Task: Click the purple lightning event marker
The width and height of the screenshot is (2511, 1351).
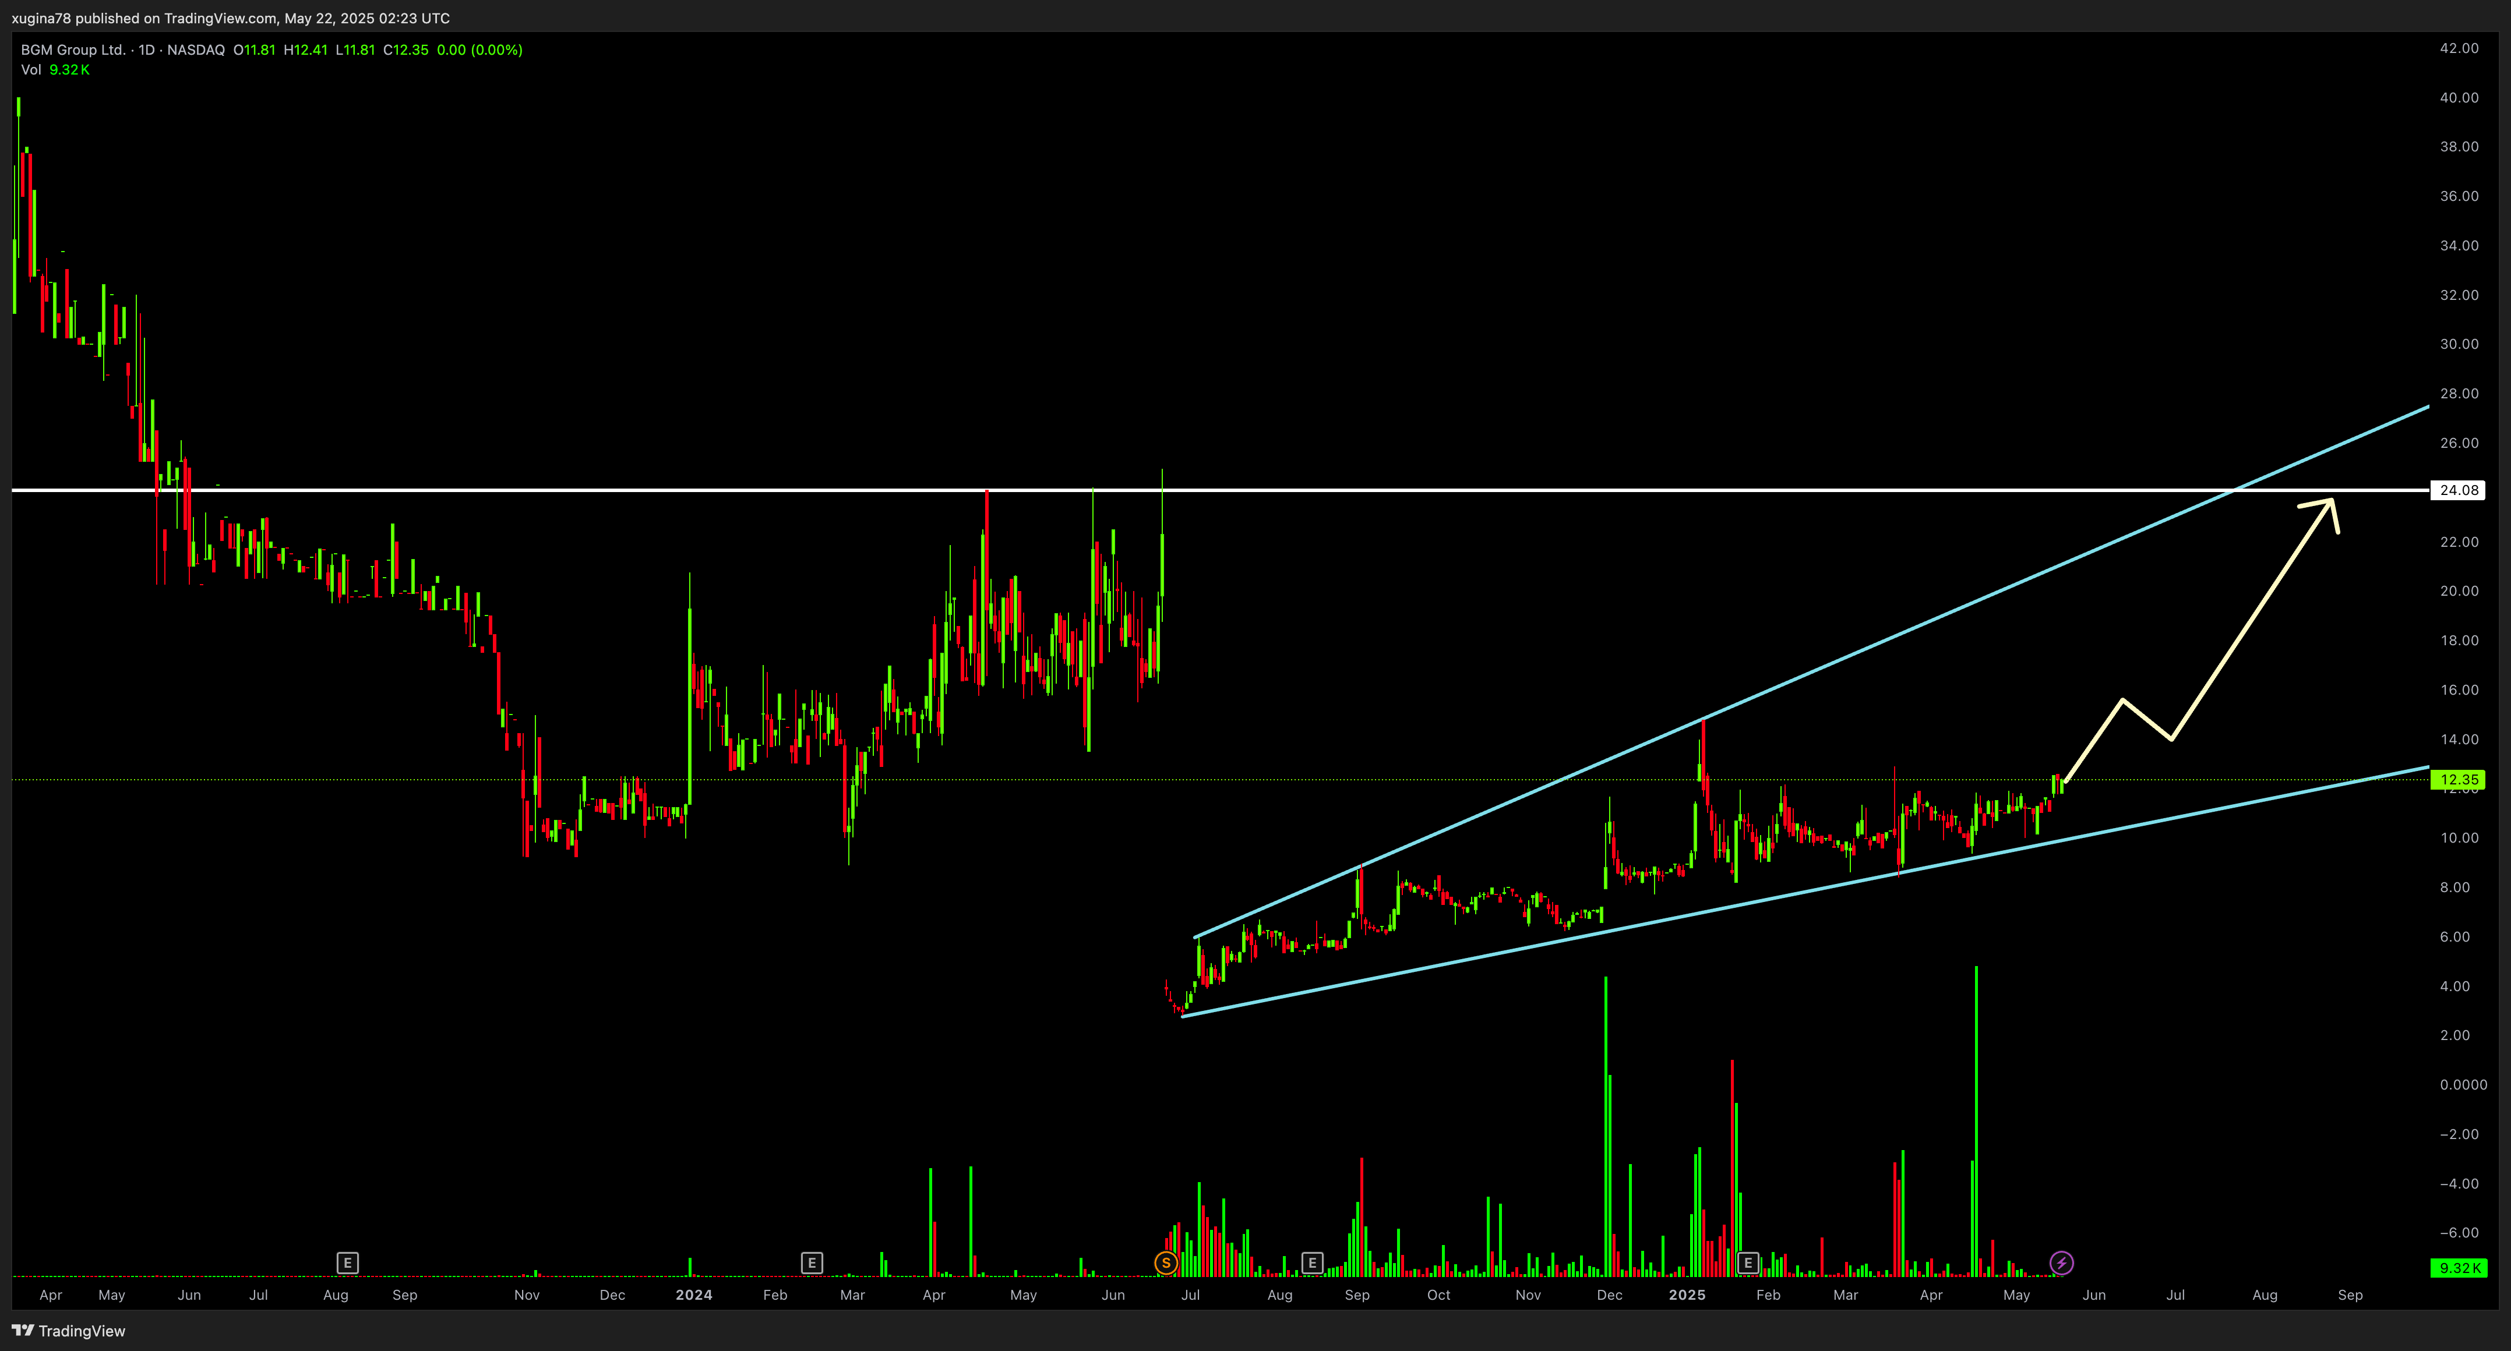Action: pos(2062,1263)
